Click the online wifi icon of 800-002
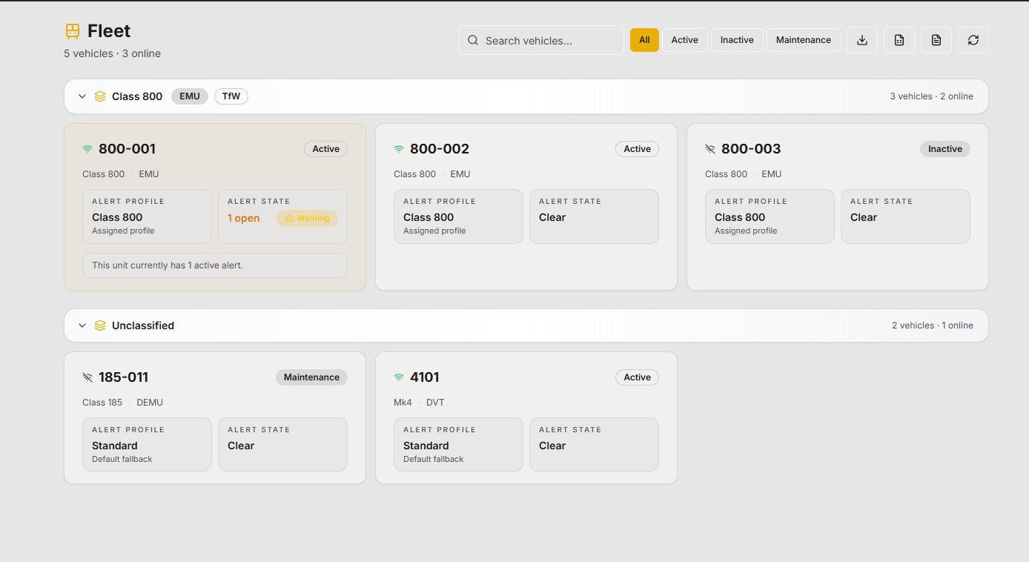This screenshot has height=562, width=1029. point(399,149)
